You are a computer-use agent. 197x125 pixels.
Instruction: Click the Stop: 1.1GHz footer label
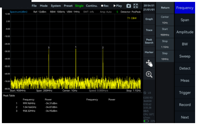pos(133,91)
